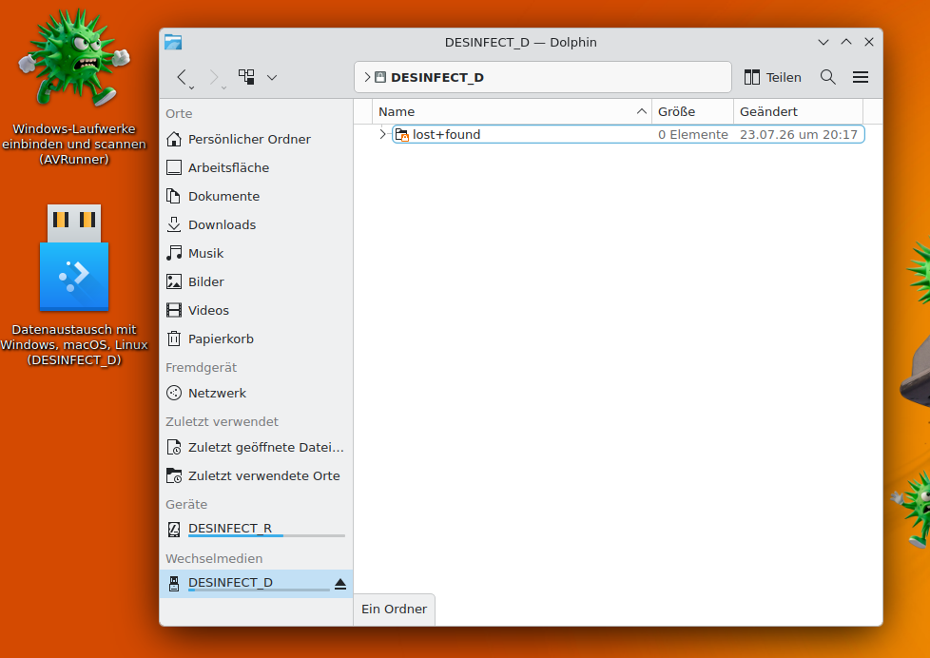This screenshot has height=658, width=930.
Task: Open back-arrow history dropdown
Action: click(191, 87)
